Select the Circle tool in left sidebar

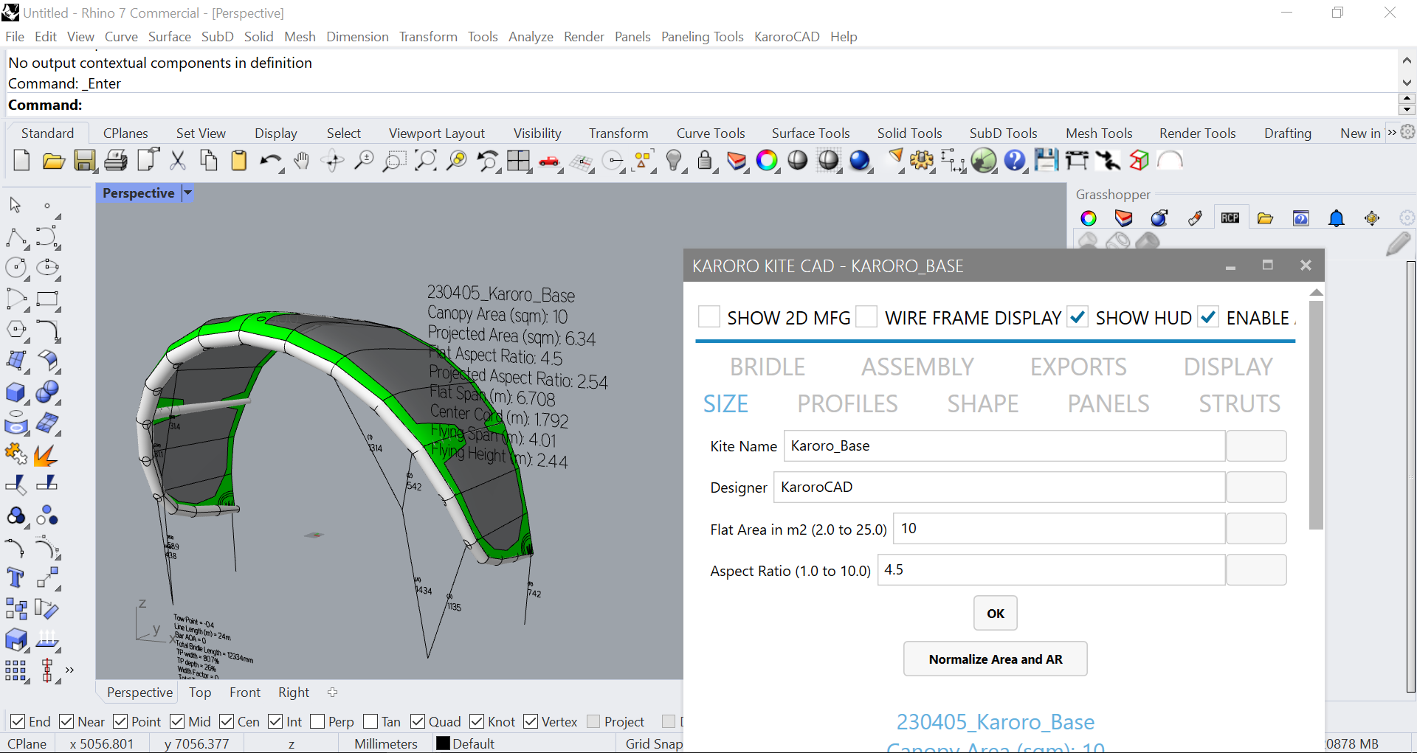pos(16,267)
